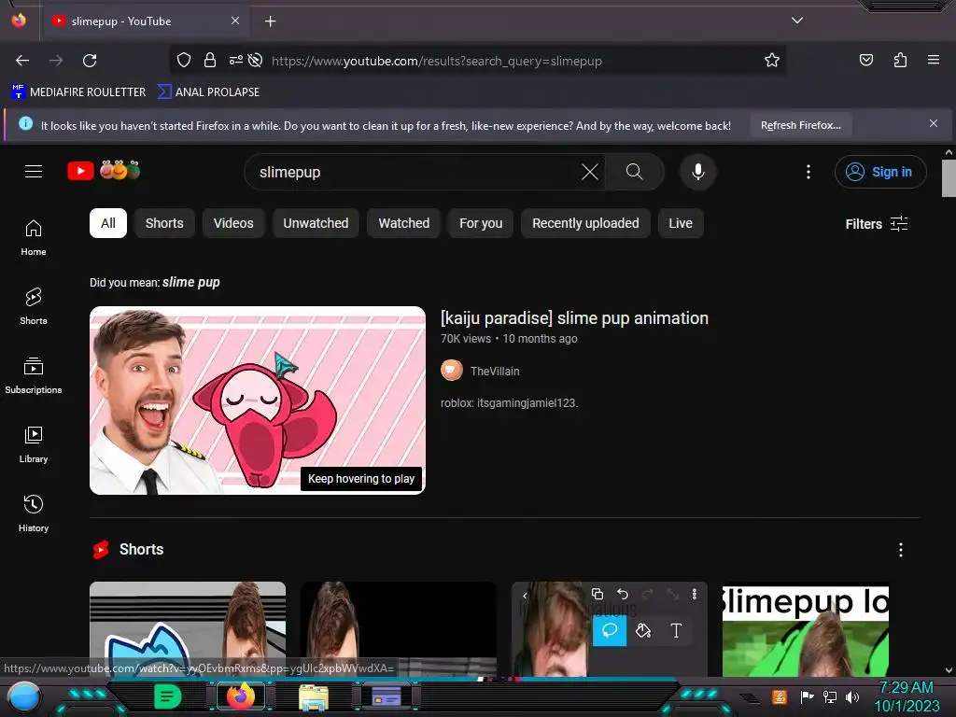Click the page vertical scrollbar thumb
Image resolution: width=956 pixels, height=717 pixels.
pos(949,178)
